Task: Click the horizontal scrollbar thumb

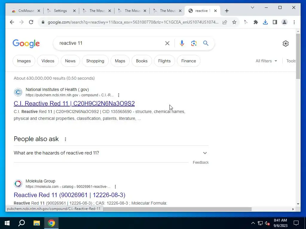Action: pos(177,209)
